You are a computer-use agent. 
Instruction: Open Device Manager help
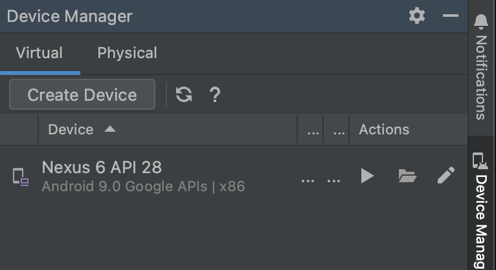(x=215, y=94)
